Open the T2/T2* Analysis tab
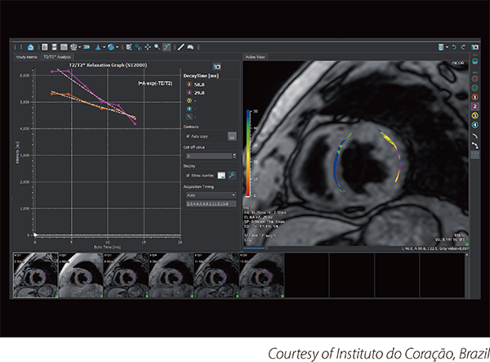 57,57
